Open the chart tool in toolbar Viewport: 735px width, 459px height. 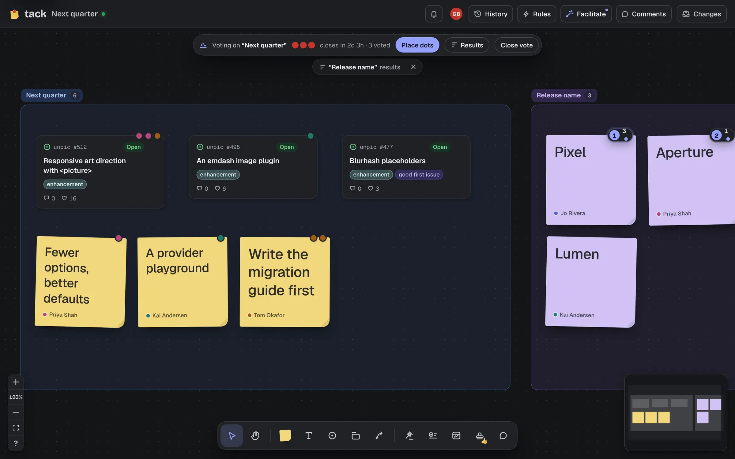tap(456, 435)
